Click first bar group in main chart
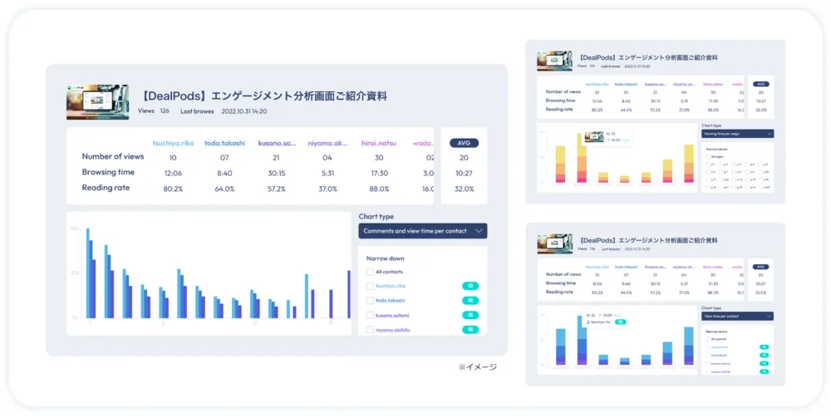Screen dimensions: 831x418 [91, 273]
